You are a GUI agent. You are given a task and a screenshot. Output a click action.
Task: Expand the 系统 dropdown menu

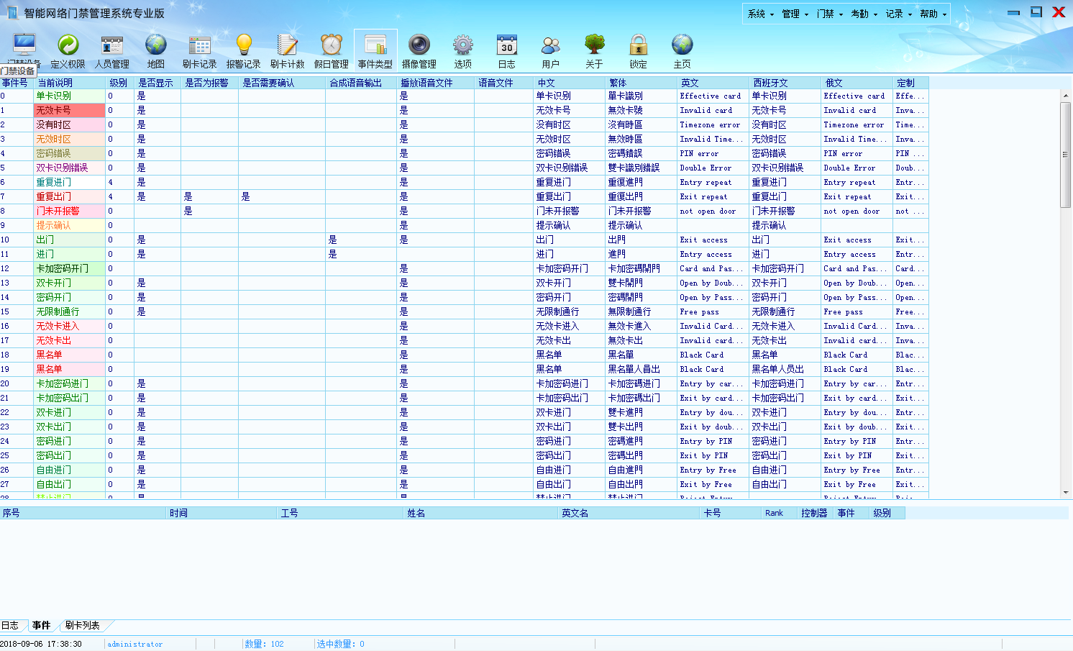point(760,14)
